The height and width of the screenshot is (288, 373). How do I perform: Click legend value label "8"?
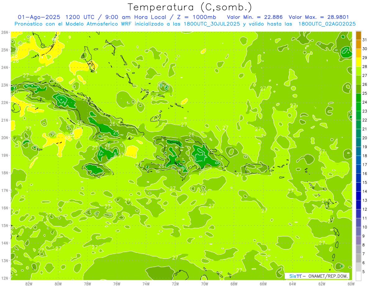point(364,245)
